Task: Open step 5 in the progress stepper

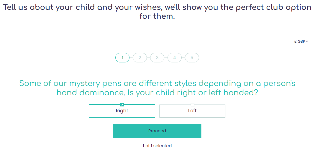Action: (x=192, y=58)
